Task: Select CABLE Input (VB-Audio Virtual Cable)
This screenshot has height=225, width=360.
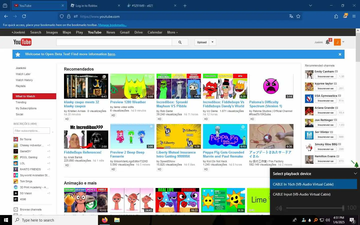Action: 313,194
